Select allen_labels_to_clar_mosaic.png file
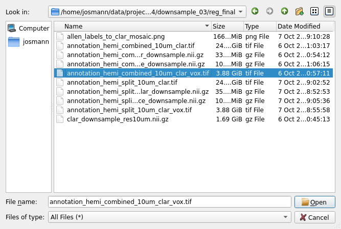 [x=193, y=37]
